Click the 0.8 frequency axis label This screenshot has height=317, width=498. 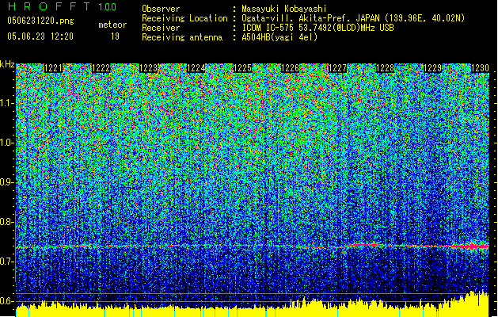point(7,222)
